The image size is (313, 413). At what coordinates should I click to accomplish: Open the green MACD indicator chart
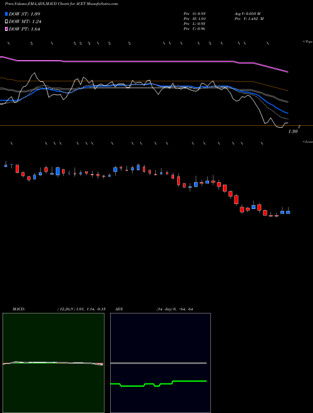(x=53, y=363)
